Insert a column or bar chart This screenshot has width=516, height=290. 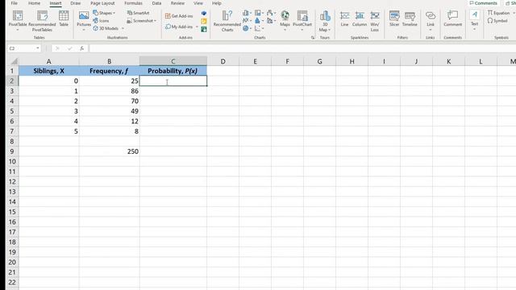pos(247,13)
